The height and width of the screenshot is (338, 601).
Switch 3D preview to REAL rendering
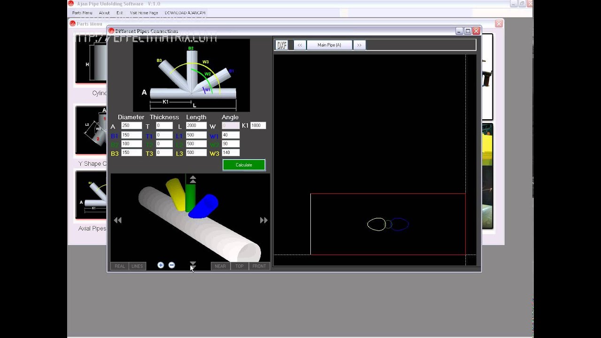[x=120, y=266]
